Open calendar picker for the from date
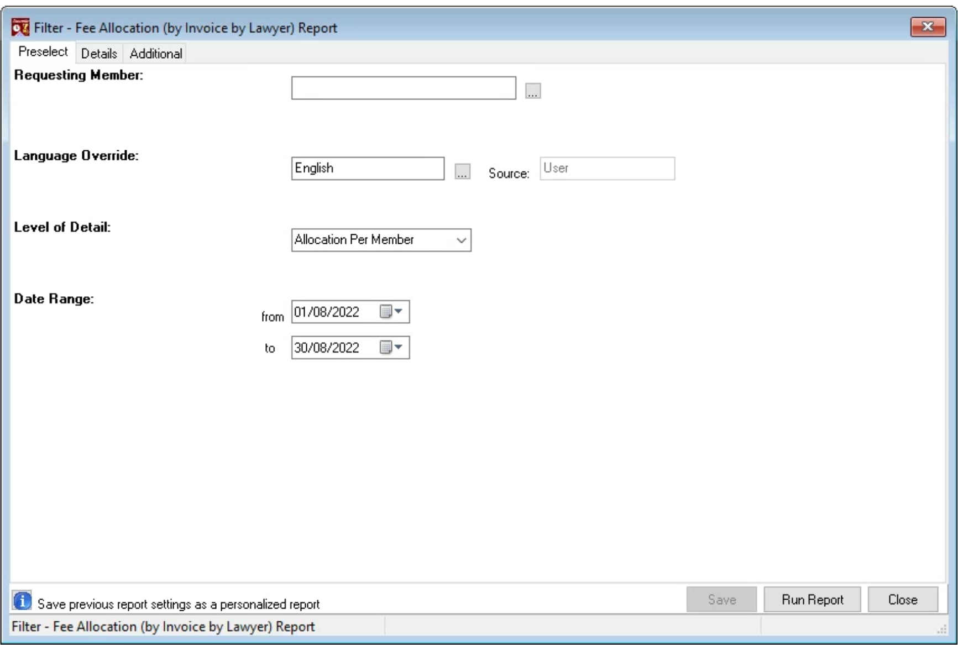Viewport: 958px width, 645px height. [391, 312]
